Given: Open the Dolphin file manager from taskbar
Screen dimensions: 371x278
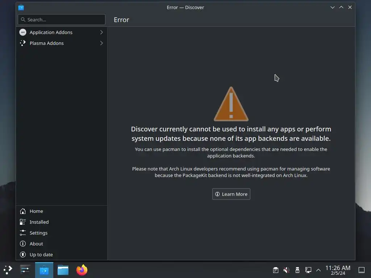Looking at the screenshot, I should tap(63, 270).
